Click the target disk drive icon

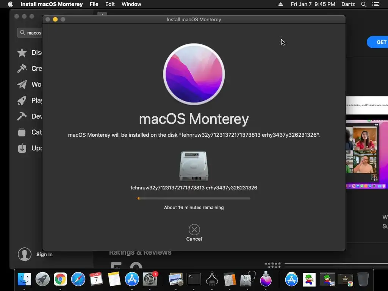click(x=194, y=166)
